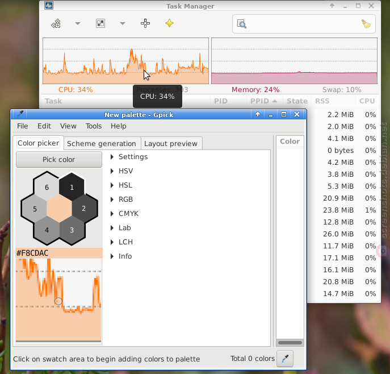390x374 pixels.
Task: Expand the LCH section
Action: click(122, 242)
